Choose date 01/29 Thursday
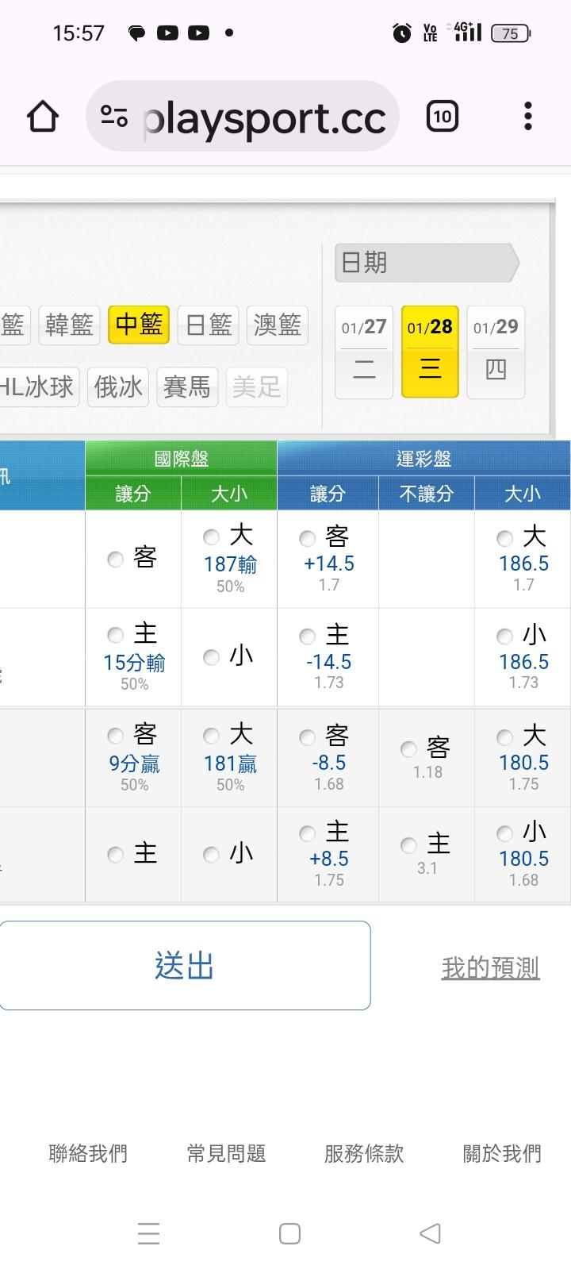 pyautogui.click(x=496, y=352)
